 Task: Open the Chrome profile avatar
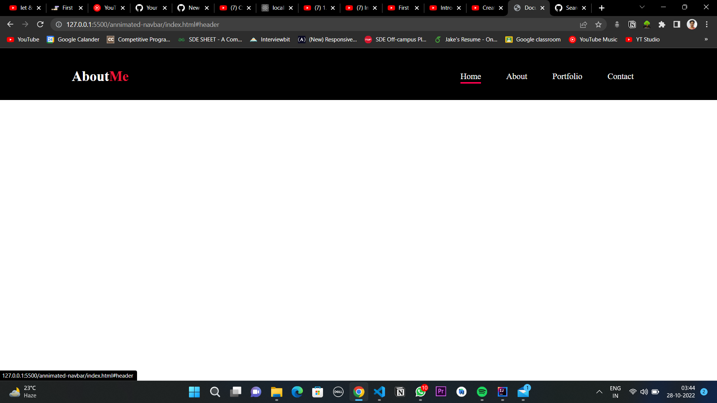(692, 24)
